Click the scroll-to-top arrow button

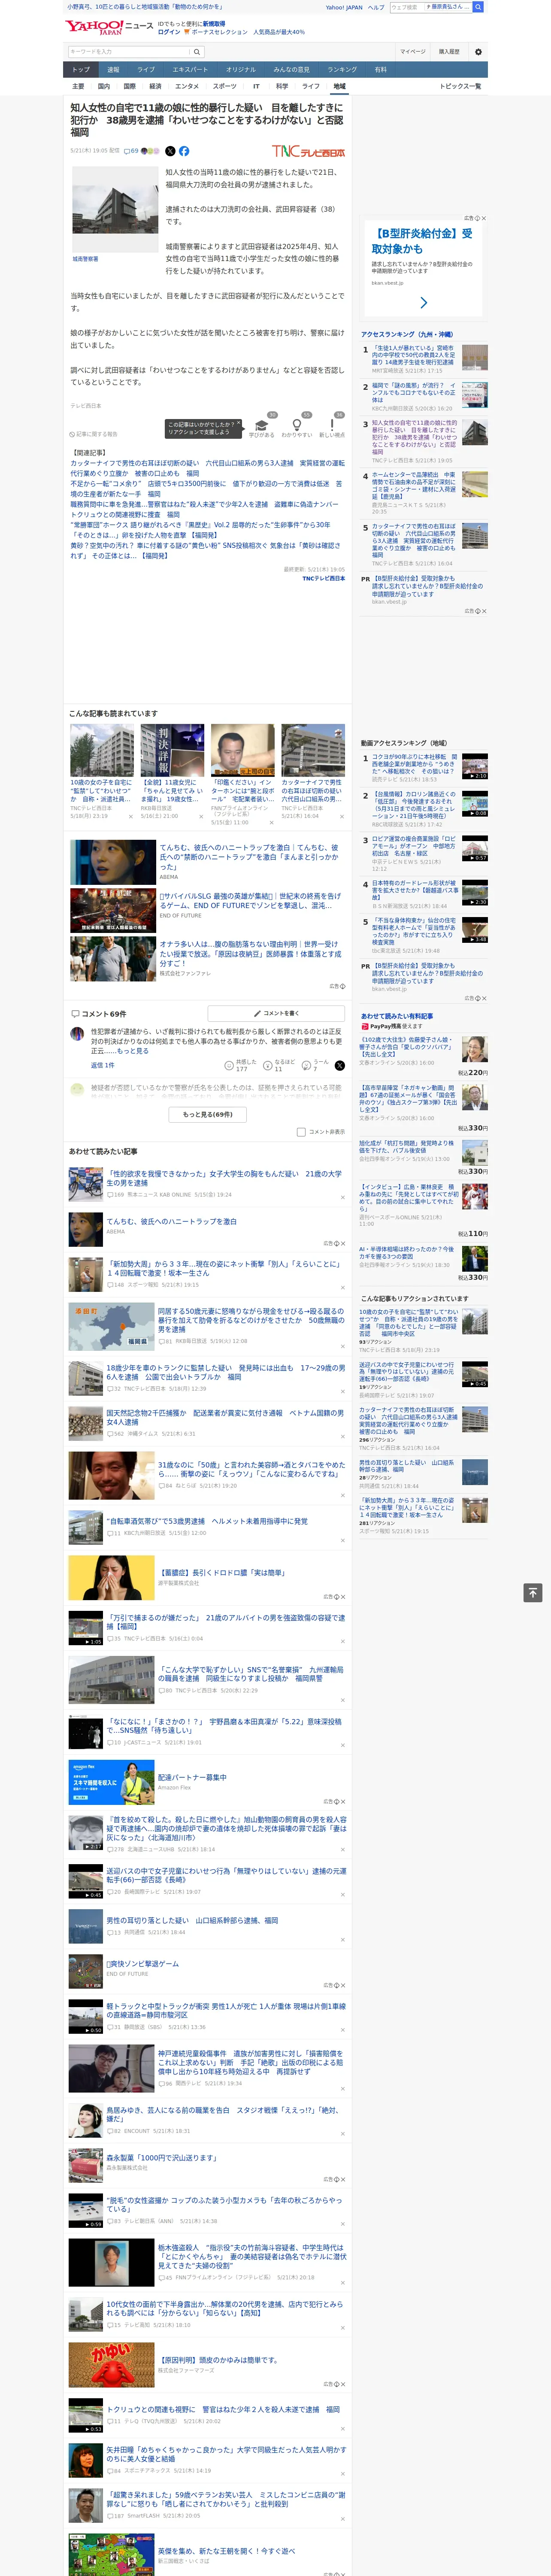pyautogui.click(x=533, y=1592)
